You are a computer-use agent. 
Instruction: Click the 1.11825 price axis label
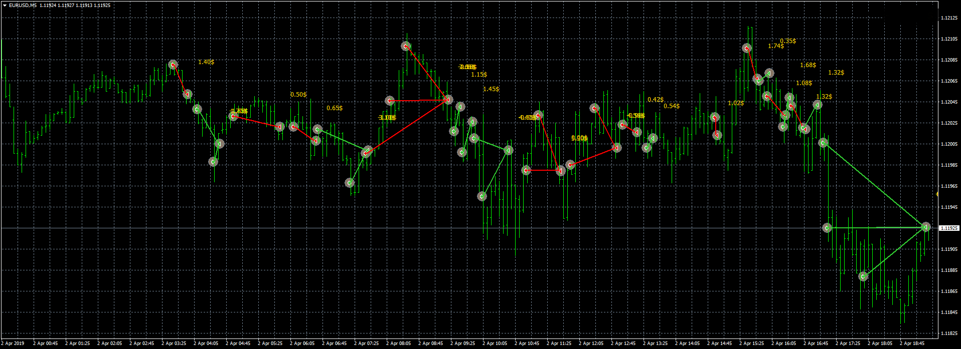[948, 333]
